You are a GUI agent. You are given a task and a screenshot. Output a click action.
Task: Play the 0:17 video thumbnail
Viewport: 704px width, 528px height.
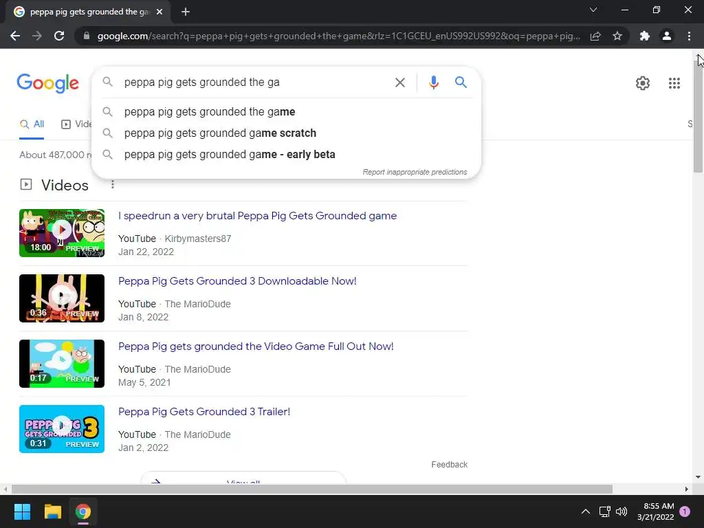62,364
